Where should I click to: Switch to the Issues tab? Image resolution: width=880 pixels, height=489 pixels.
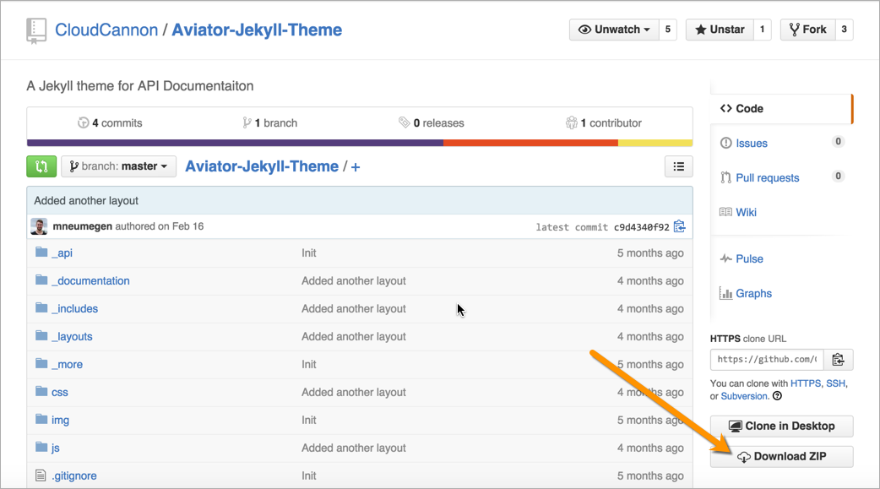click(751, 144)
